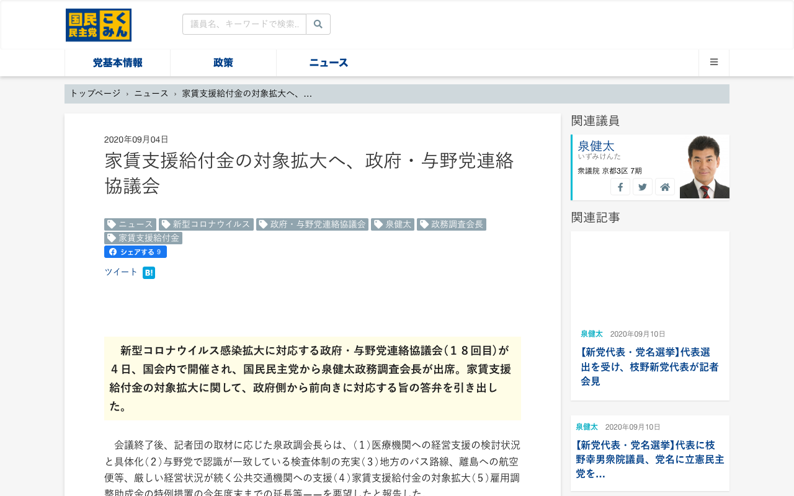The height and width of the screenshot is (496, 794).
Task: Open 泉健太's Twitter icon
Action: click(x=643, y=187)
